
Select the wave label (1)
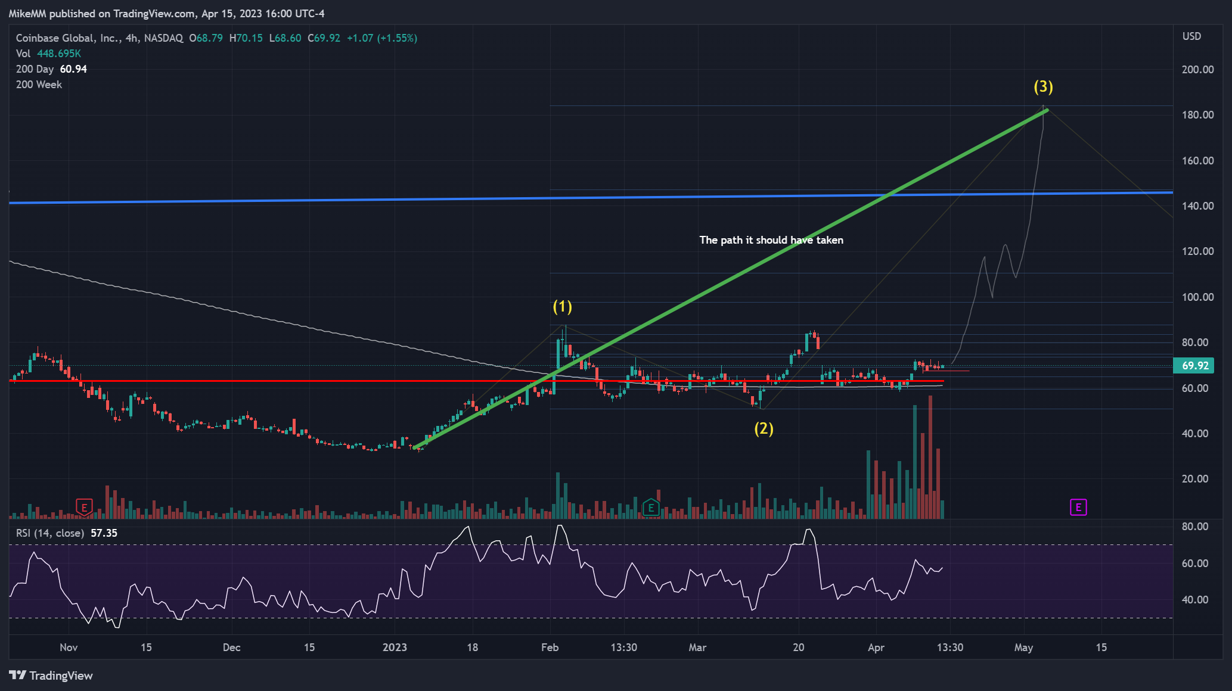coord(562,307)
